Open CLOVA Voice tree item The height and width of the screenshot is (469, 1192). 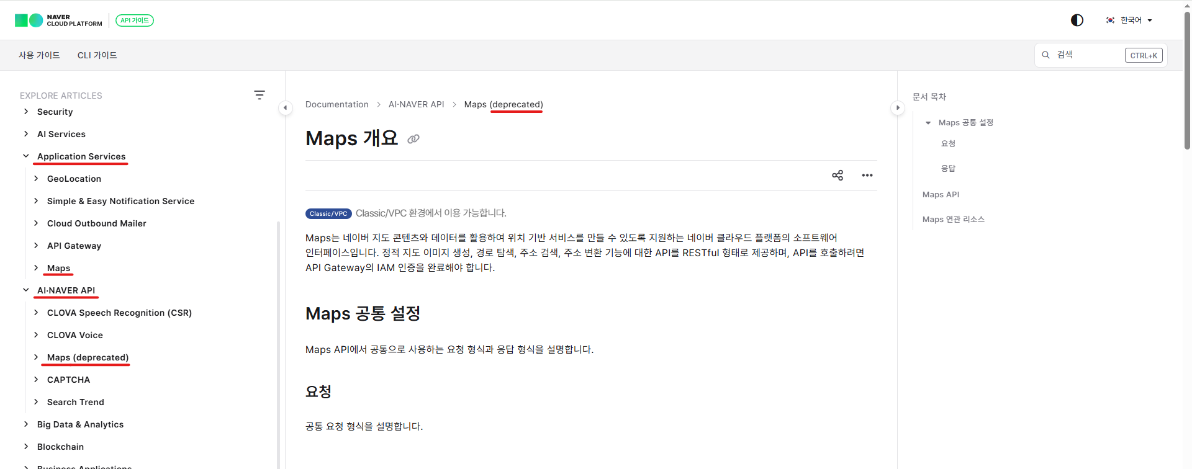(x=75, y=335)
